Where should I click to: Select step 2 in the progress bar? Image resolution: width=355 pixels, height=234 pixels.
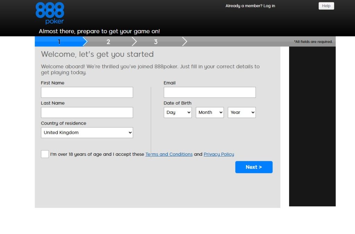[109, 42]
